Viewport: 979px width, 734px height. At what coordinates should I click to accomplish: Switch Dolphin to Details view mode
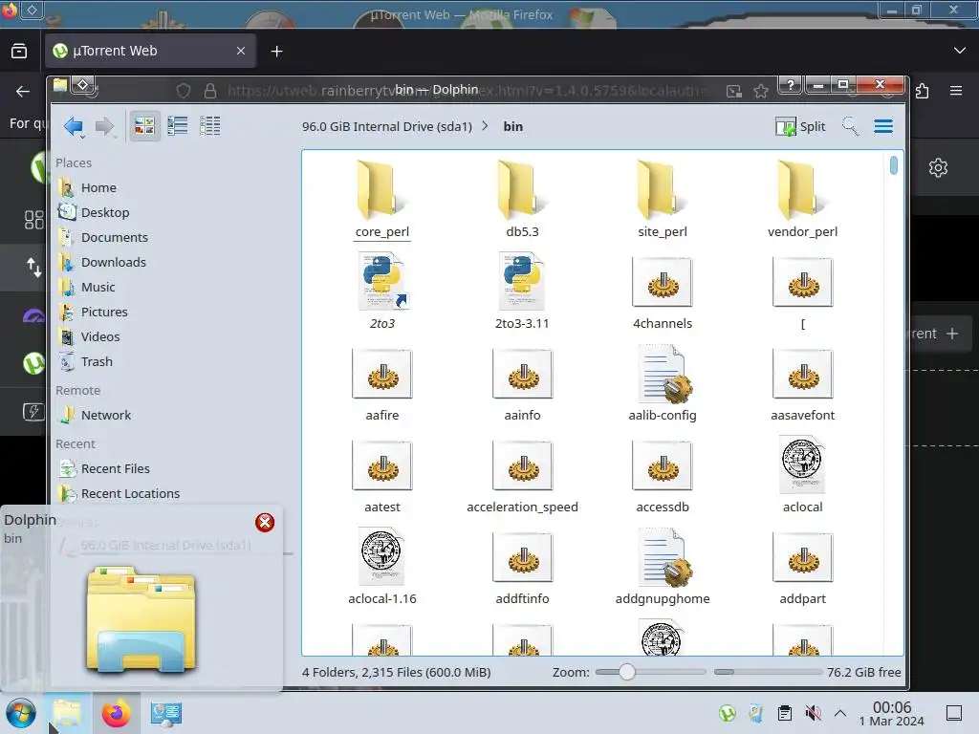pos(209,126)
